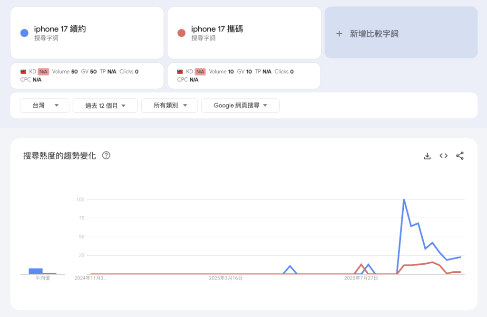Click the Taiwan flag icon under iphone 17 攜碼
The height and width of the screenshot is (317, 487).
pyautogui.click(x=180, y=71)
